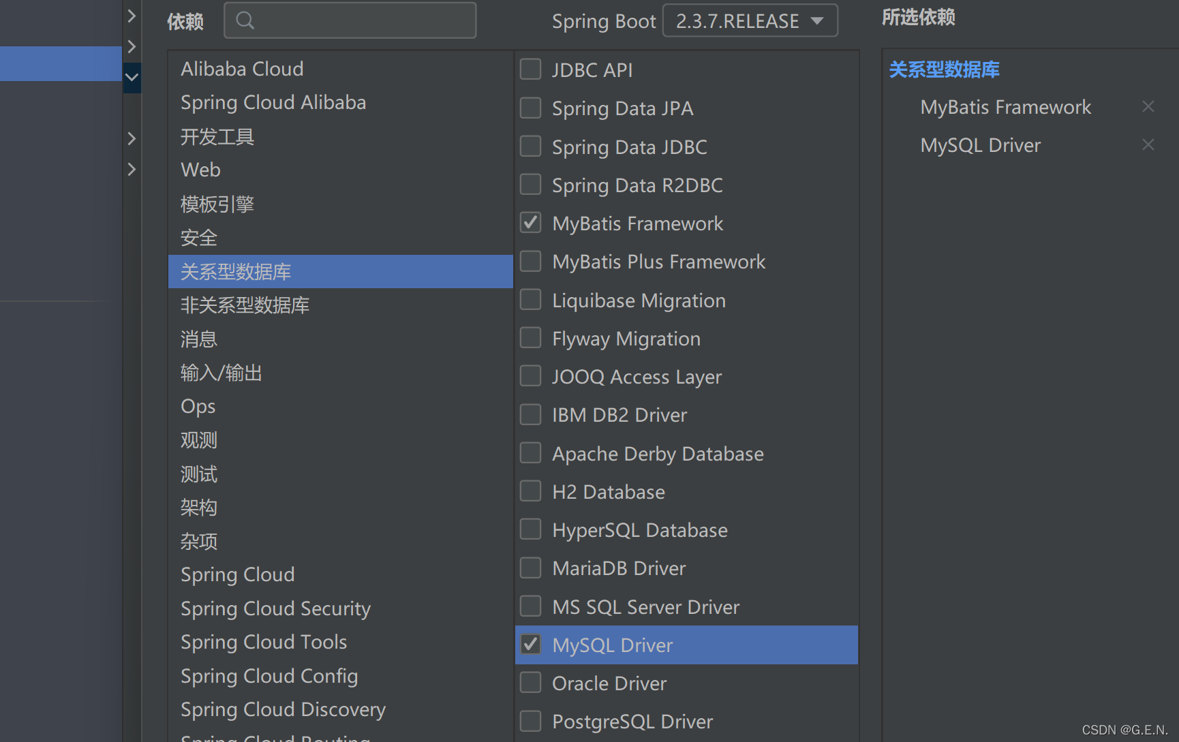Click the highlighted MySQL Driver row label

coord(612,645)
